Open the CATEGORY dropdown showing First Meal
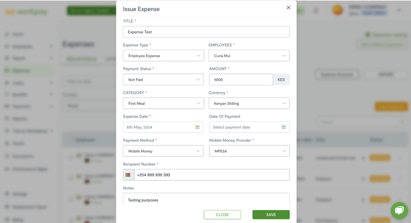The height and width of the screenshot is (223, 411). pyautogui.click(x=163, y=103)
